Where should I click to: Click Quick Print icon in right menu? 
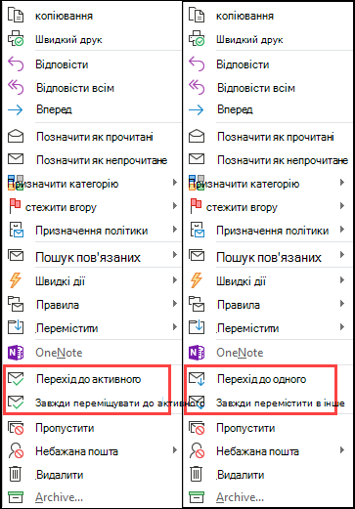coord(197,39)
